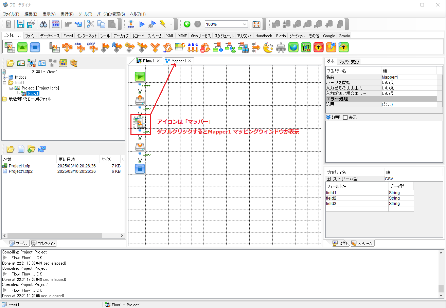Click the SYS system variables toolbar icon

(x=56, y=24)
